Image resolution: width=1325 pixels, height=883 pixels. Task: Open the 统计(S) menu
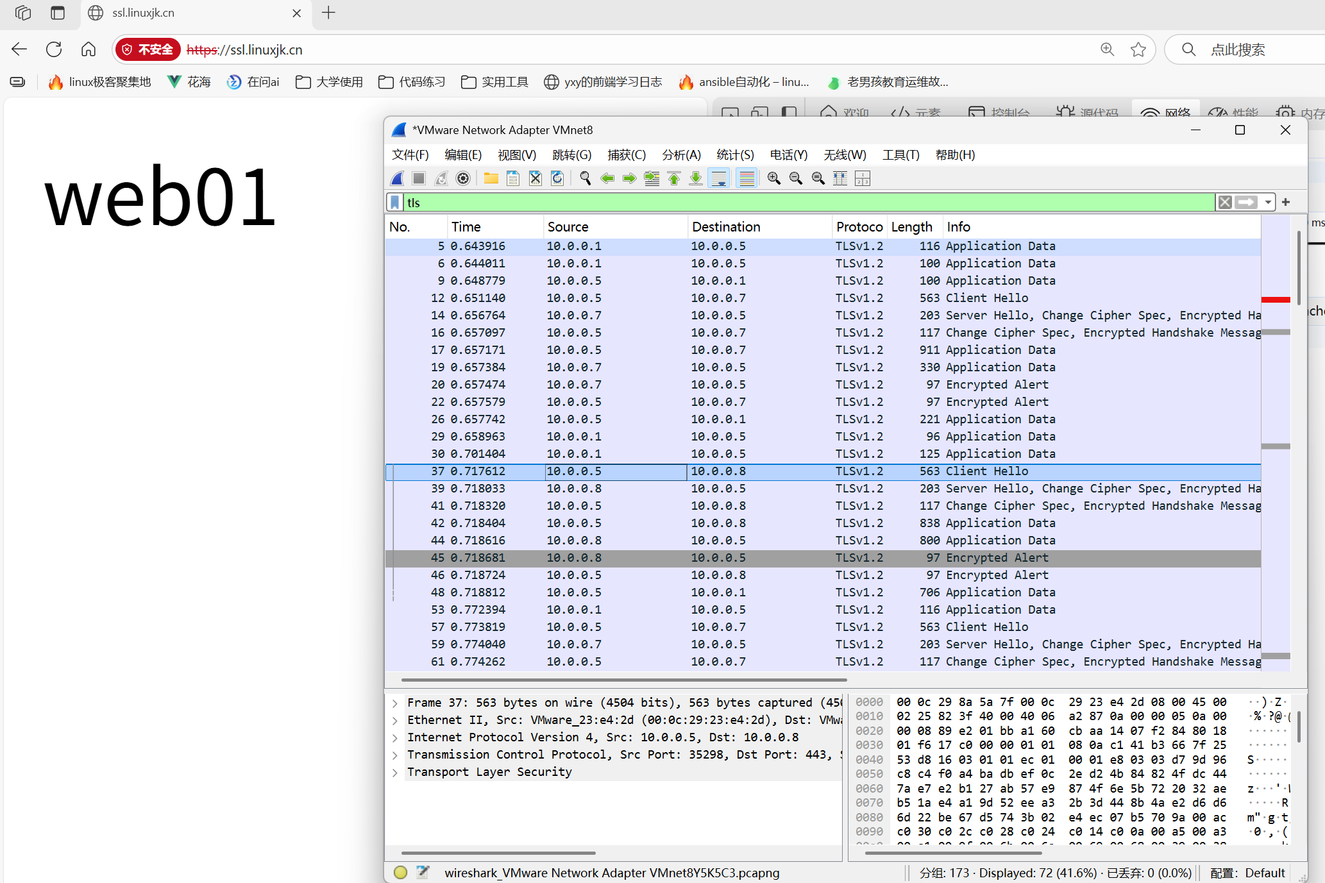(735, 155)
